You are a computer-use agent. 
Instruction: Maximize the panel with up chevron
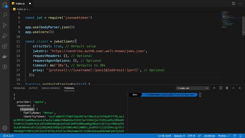tap(233, 88)
